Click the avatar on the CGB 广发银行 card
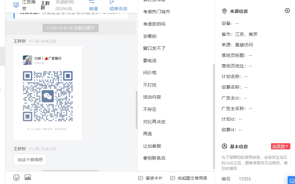The image size is (295, 184). point(28,60)
